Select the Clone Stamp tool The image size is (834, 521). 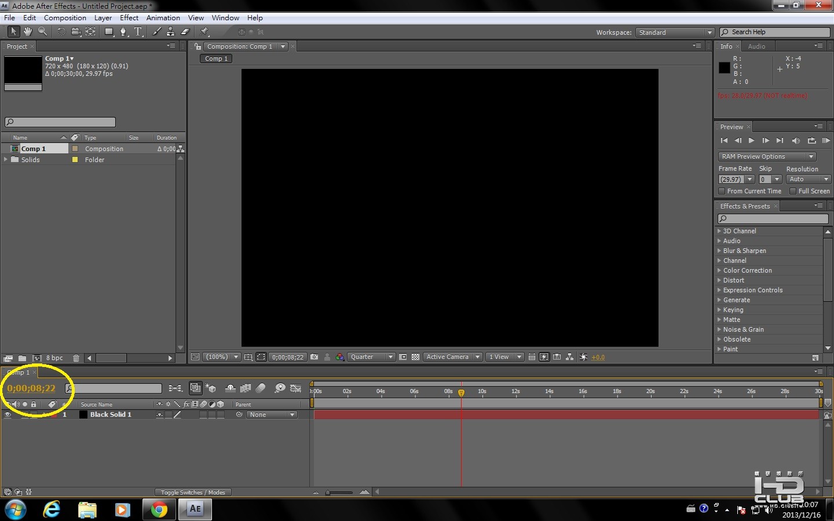coord(171,32)
